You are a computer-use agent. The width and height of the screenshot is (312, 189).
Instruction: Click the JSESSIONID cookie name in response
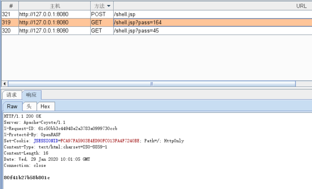point(46,141)
